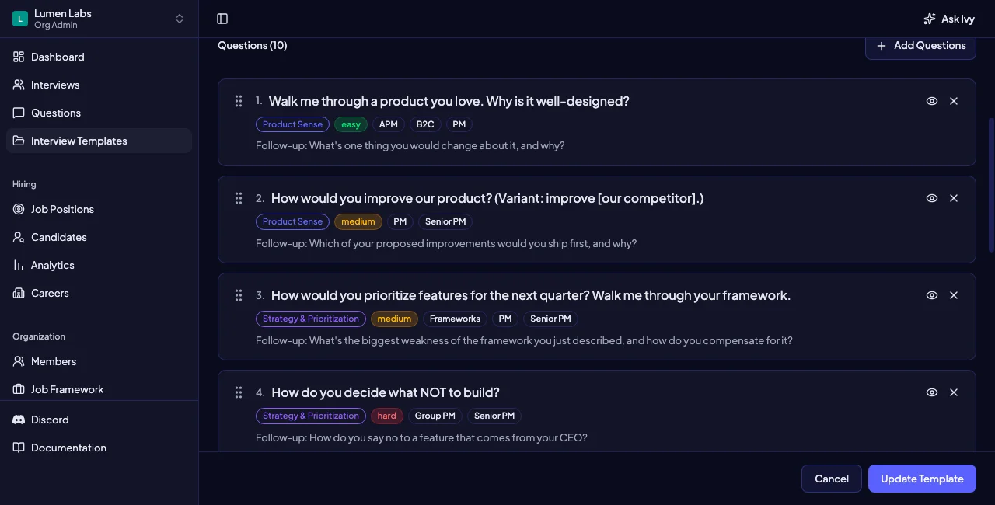This screenshot has width=995, height=505.
Task: Open the Discord link
Action: tap(99, 420)
